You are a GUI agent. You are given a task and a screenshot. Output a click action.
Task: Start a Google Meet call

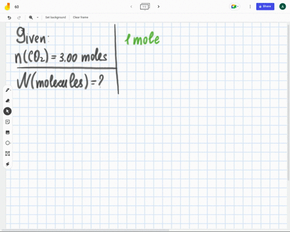click(234, 7)
